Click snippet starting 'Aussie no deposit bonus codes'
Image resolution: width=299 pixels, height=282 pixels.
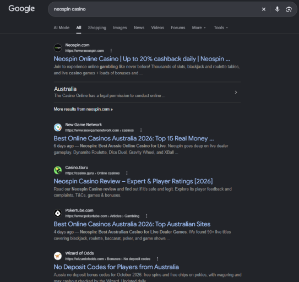148,278
